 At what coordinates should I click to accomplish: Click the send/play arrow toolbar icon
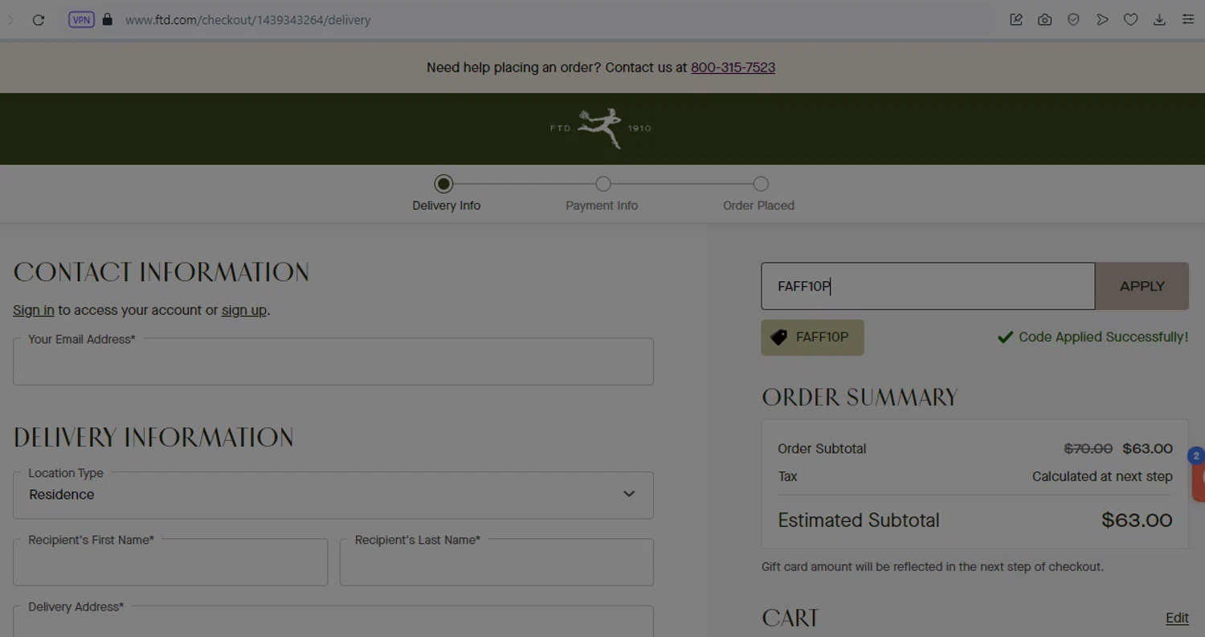tap(1102, 20)
